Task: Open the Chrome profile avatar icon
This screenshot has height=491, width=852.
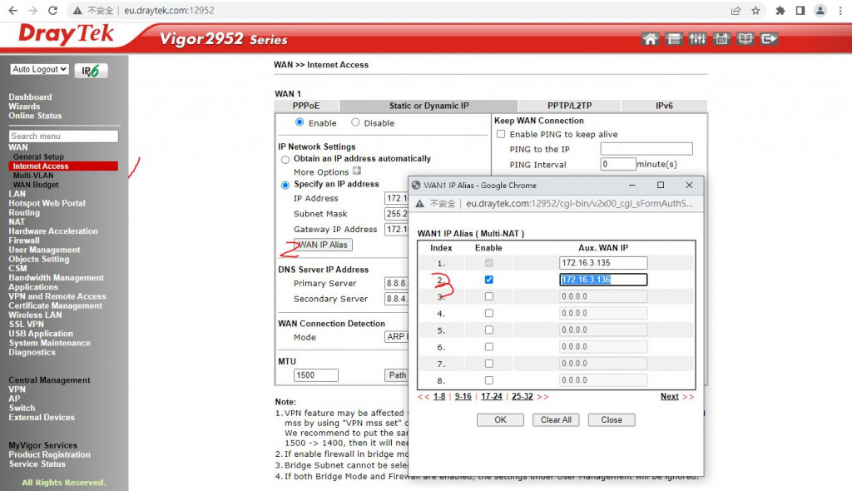Action: click(820, 10)
